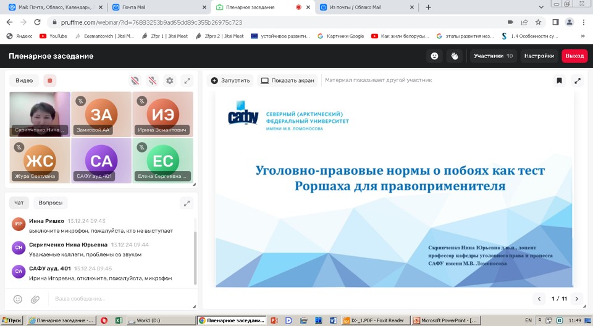593x326 pixels.
Task: Toggle the muted microphone icon
Action: coord(152,80)
